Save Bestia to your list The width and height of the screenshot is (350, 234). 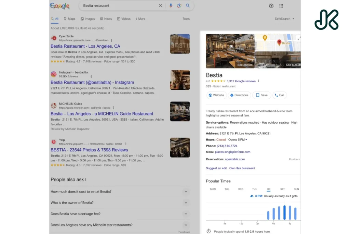[x=261, y=95]
